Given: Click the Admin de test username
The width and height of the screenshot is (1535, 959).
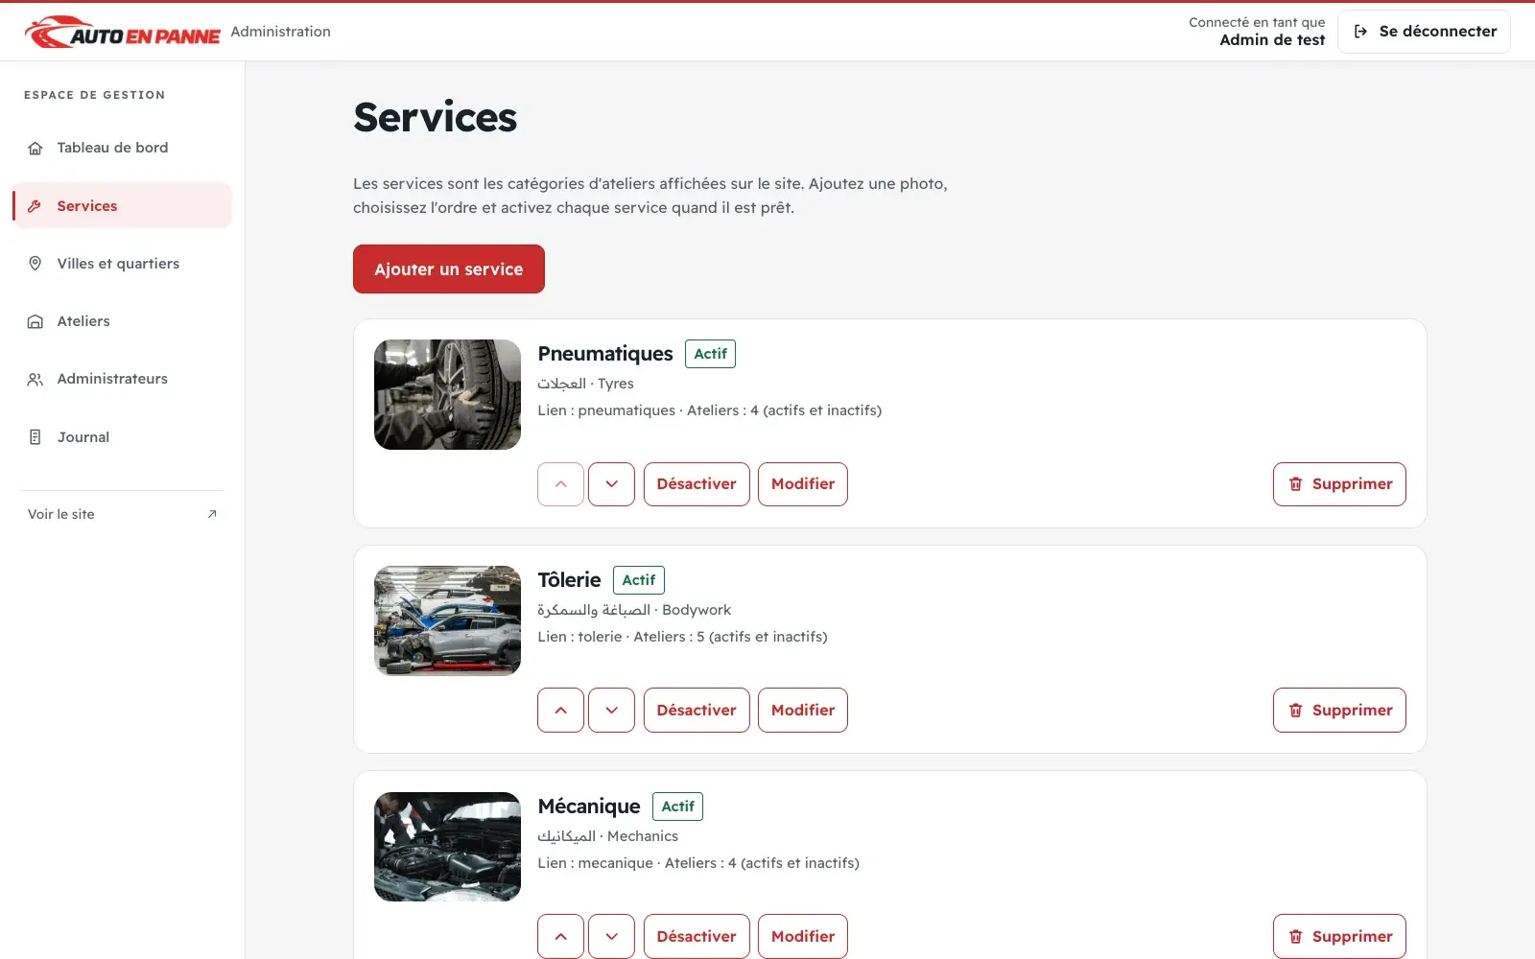Looking at the screenshot, I should (x=1272, y=40).
